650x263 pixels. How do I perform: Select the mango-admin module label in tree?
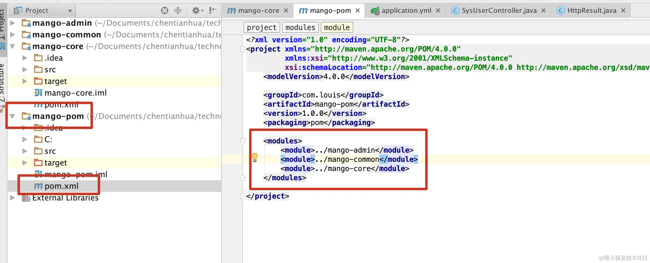(x=62, y=23)
